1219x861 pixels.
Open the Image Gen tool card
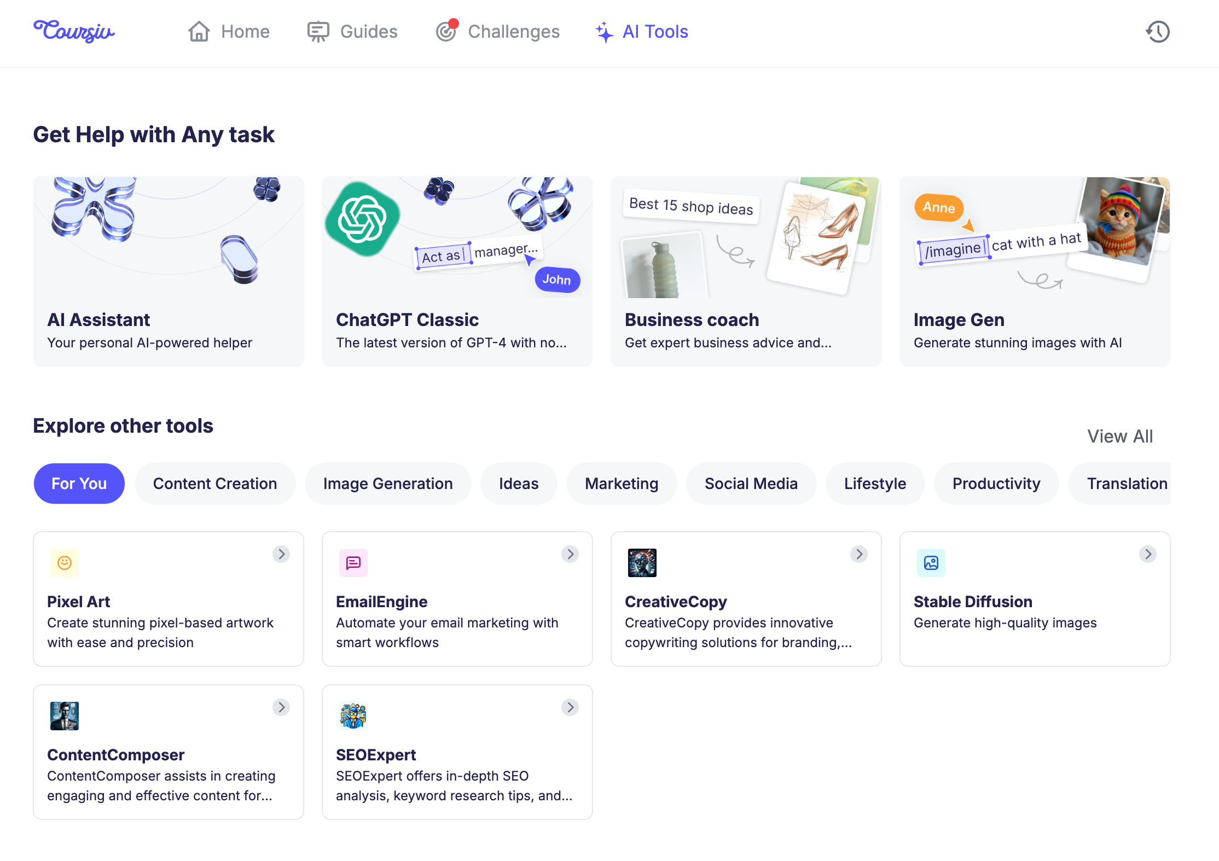pos(1035,271)
